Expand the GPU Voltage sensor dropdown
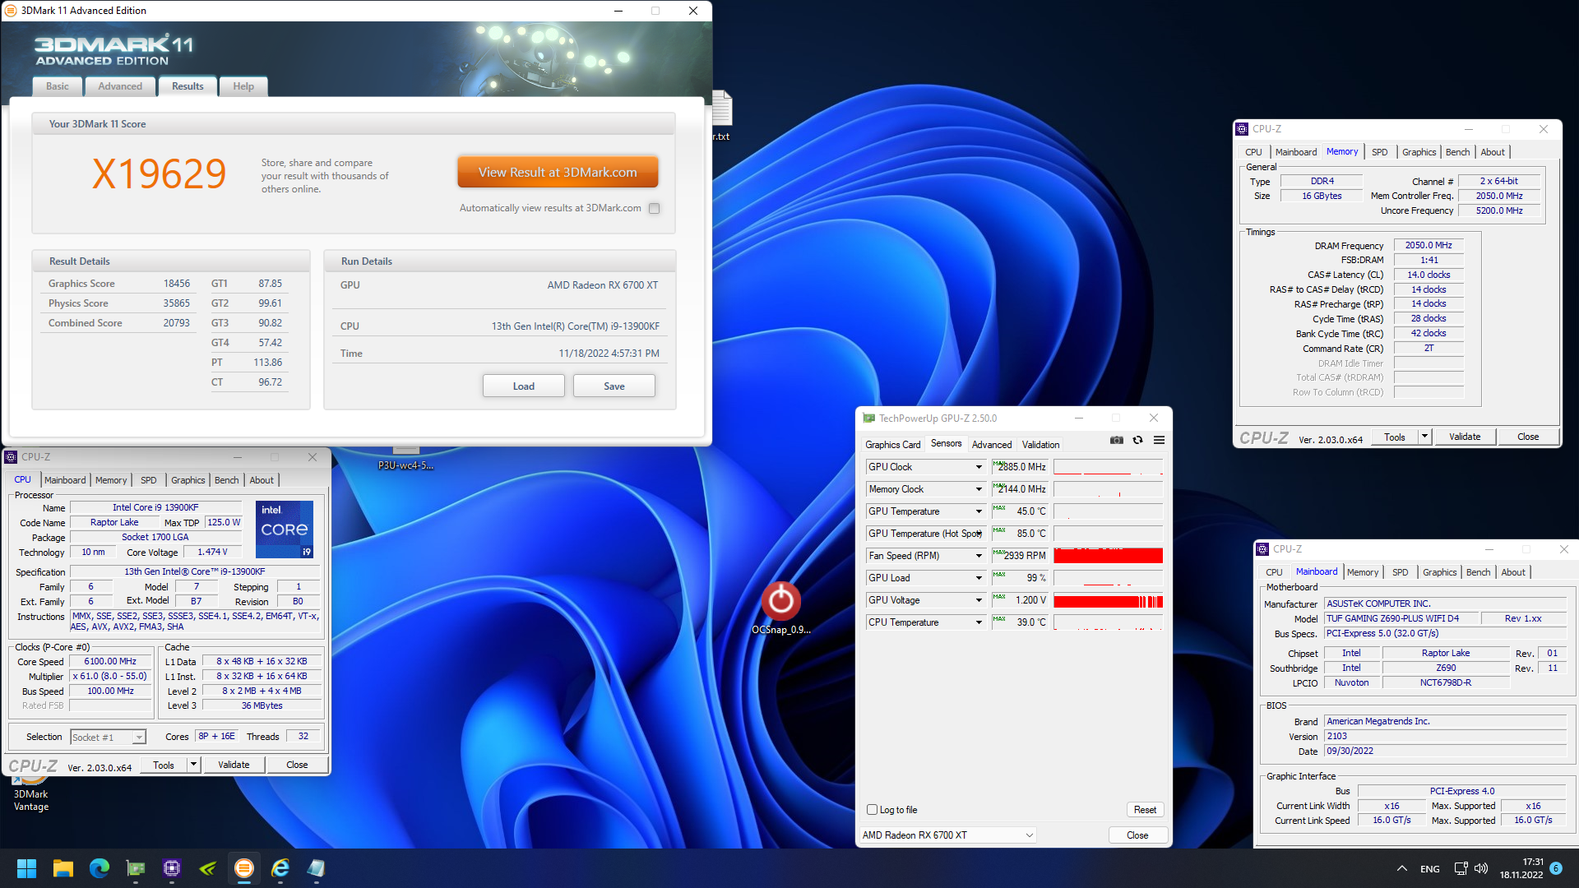 979,600
